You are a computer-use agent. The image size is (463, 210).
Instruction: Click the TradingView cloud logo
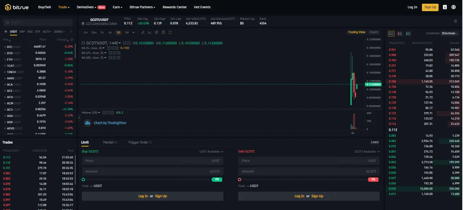pos(88,123)
